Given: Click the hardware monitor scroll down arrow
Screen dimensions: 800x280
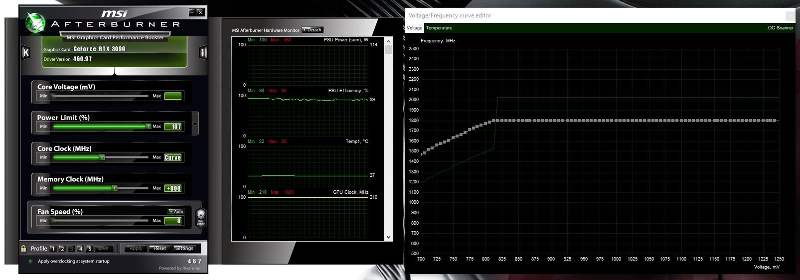Looking at the screenshot, I should click(389, 237).
